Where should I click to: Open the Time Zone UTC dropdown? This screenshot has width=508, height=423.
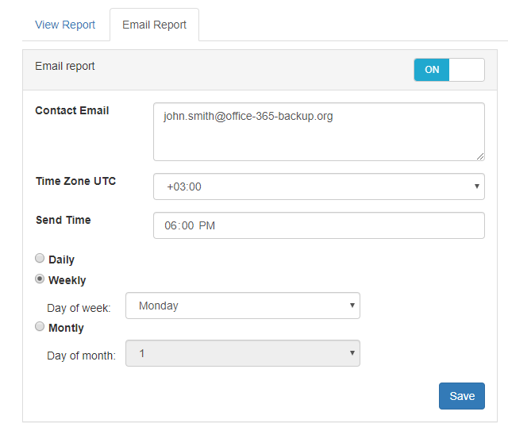pyautogui.click(x=319, y=187)
